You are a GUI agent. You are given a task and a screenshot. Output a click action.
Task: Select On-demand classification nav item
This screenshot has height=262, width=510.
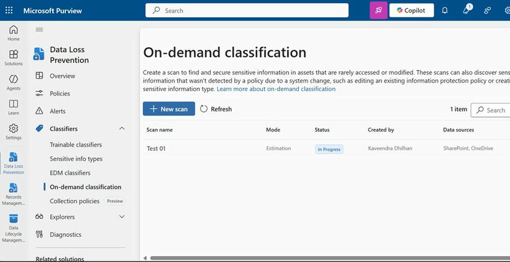click(86, 187)
